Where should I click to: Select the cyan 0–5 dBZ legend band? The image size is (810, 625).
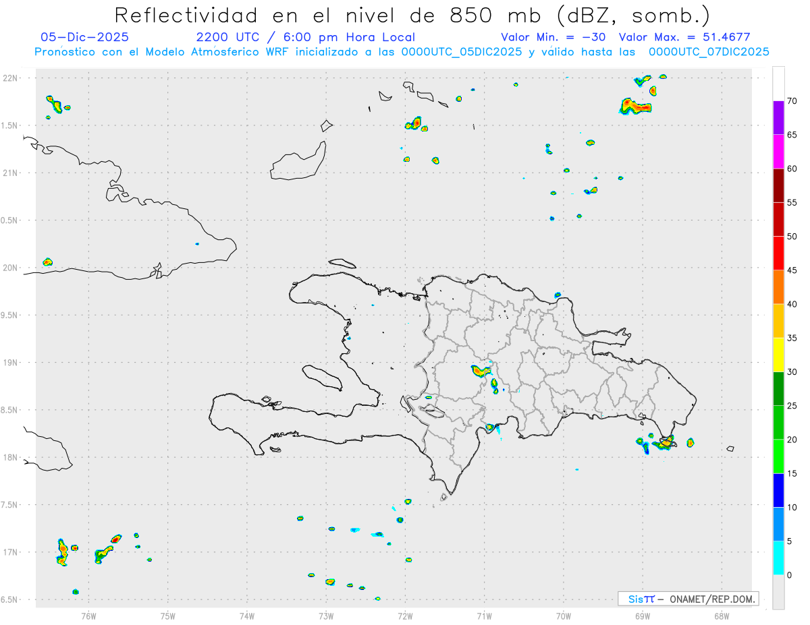778,558
